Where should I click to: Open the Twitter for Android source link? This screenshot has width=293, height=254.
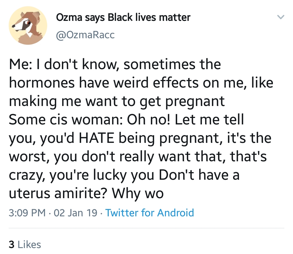pos(150,213)
